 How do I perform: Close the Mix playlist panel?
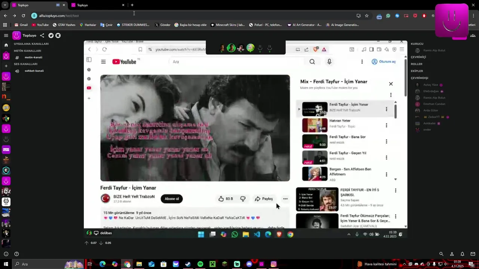[391, 84]
